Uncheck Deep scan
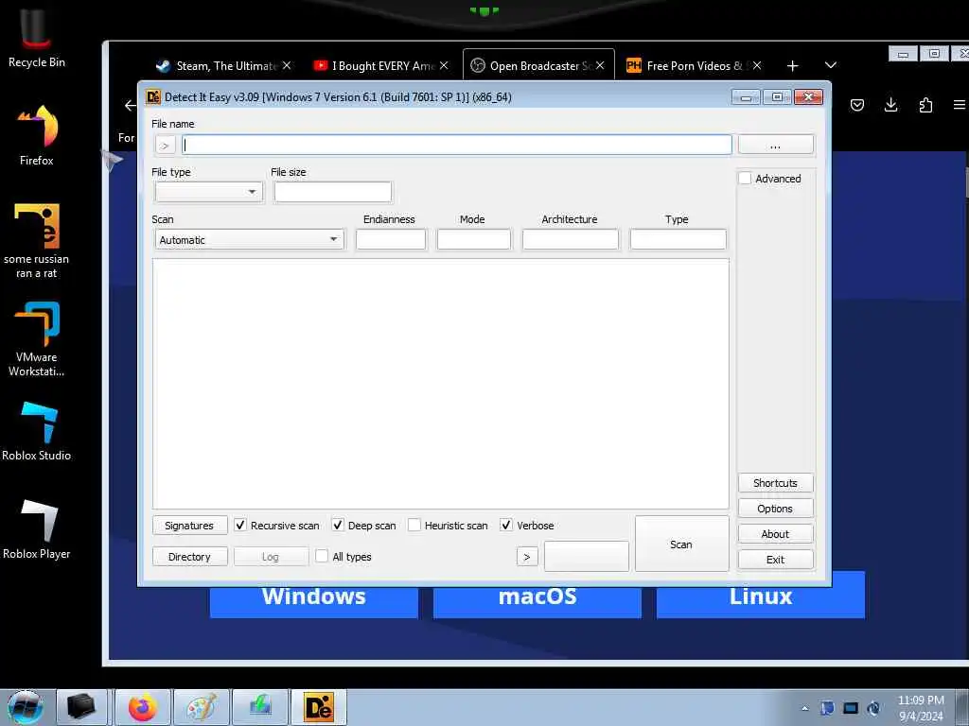 coord(338,526)
